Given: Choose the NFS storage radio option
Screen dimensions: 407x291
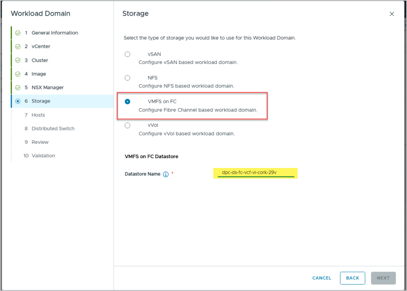Looking at the screenshot, I should pyautogui.click(x=127, y=78).
